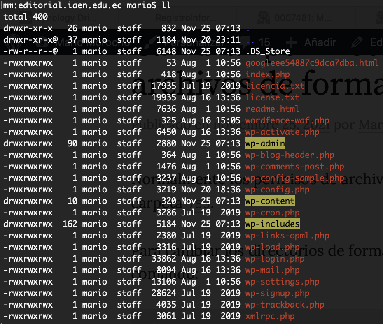
Task: Click the file size 33862
Action: [x=163, y=259]
